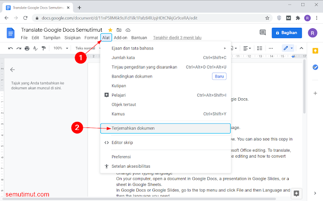The height and width of the screenshot is (201, 323).
Task: Open line spacing options
Action: tap(259, 48)
